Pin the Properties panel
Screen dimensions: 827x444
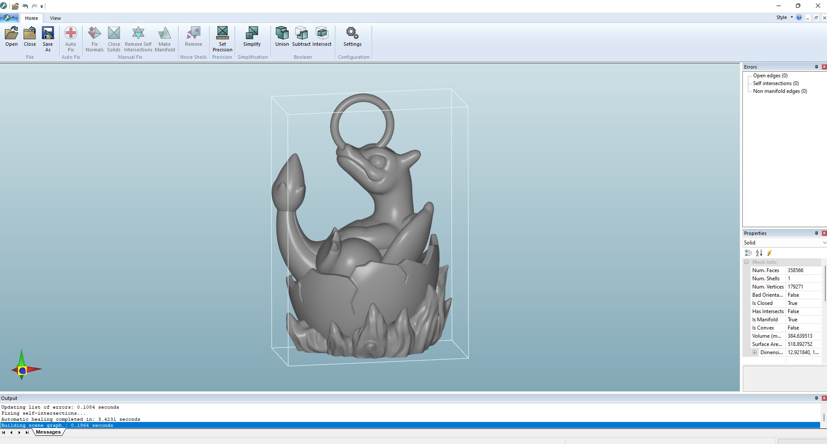pyautogui.click(x=816, y=233)
